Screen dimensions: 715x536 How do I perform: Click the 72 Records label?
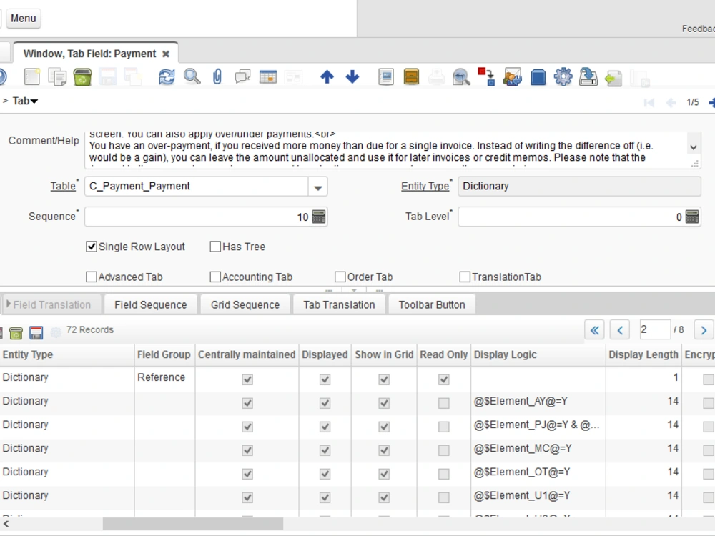point(90,329)
